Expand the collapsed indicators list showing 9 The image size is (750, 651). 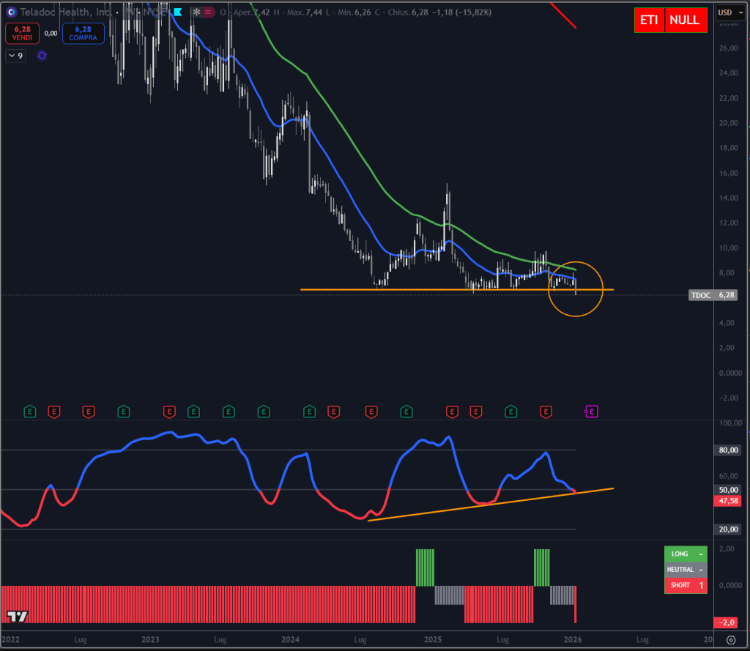(15, 56)
